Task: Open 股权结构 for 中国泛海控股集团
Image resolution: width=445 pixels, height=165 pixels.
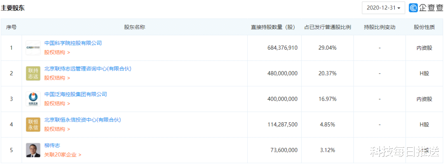Action: point(57,103)
